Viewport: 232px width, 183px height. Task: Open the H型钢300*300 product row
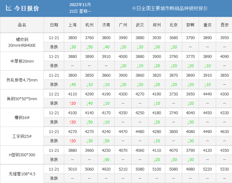coord(22,155)
